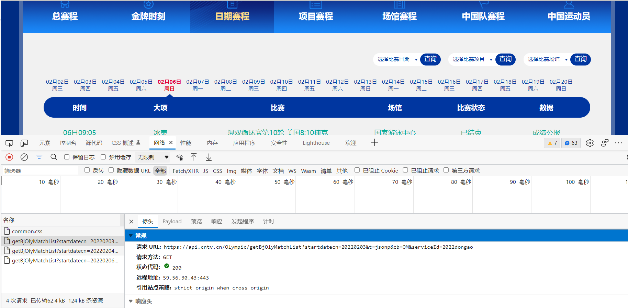This screenshot has width=628, height=308.
Task: Open the 性能 tab
Action: [186, 143]
